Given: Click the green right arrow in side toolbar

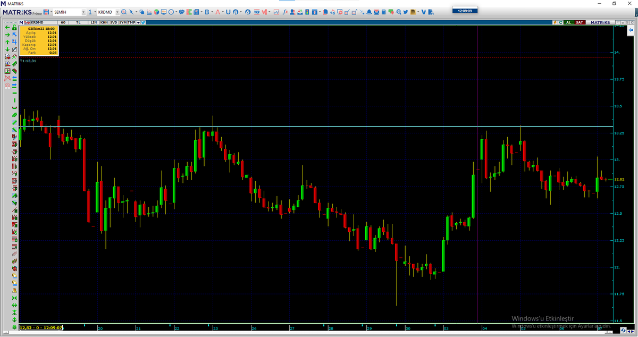Looking at the screenshot, I should 7,35.
